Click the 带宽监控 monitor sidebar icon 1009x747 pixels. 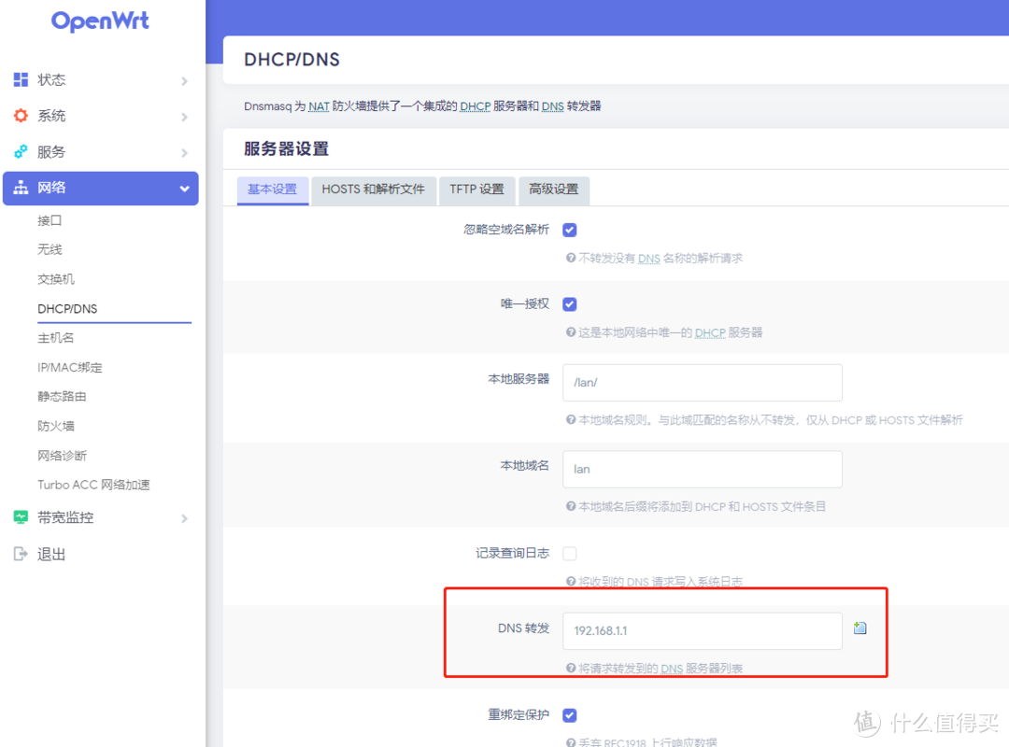click(21, 516)
